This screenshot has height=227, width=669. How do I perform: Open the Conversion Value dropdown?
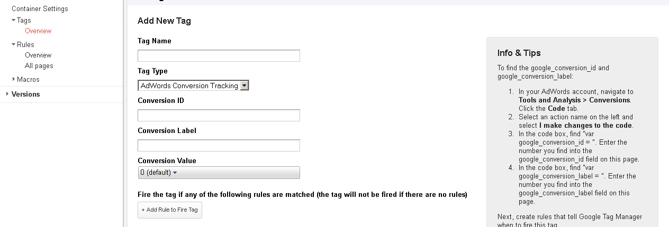(219, 173)
